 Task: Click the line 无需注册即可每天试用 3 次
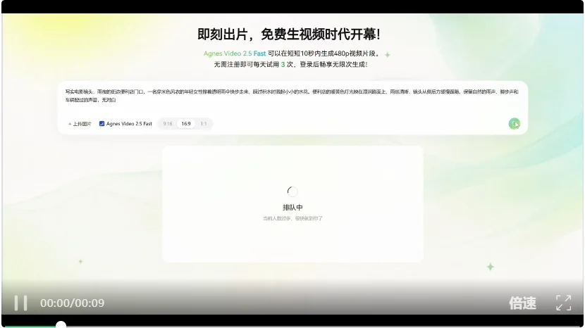pos(253,65)
